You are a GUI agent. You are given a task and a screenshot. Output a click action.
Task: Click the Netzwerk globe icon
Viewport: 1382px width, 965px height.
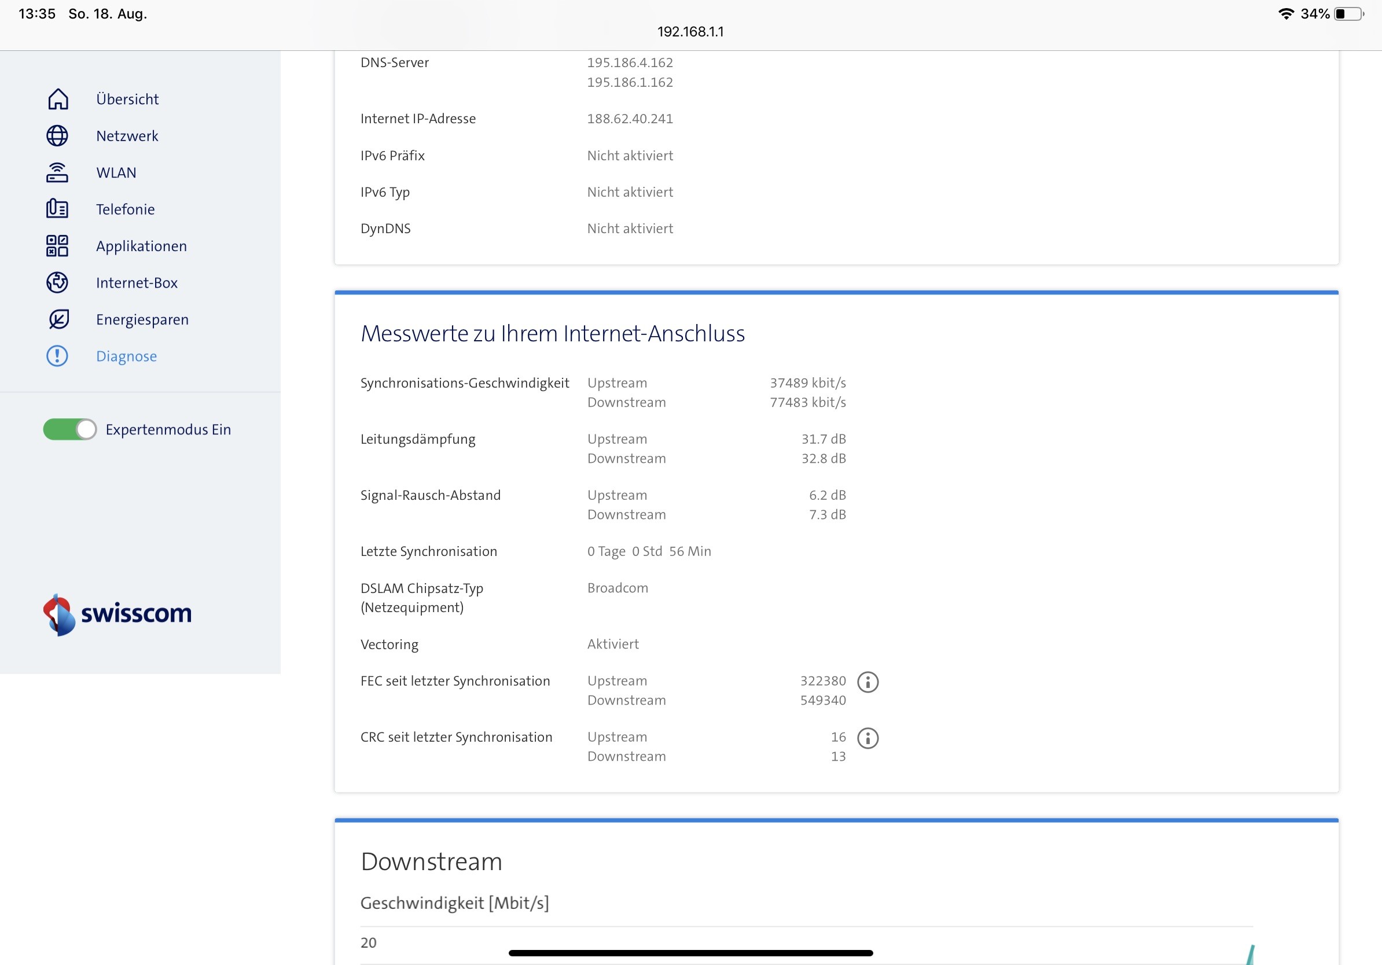pyautogui.click(x=58, y=136)
